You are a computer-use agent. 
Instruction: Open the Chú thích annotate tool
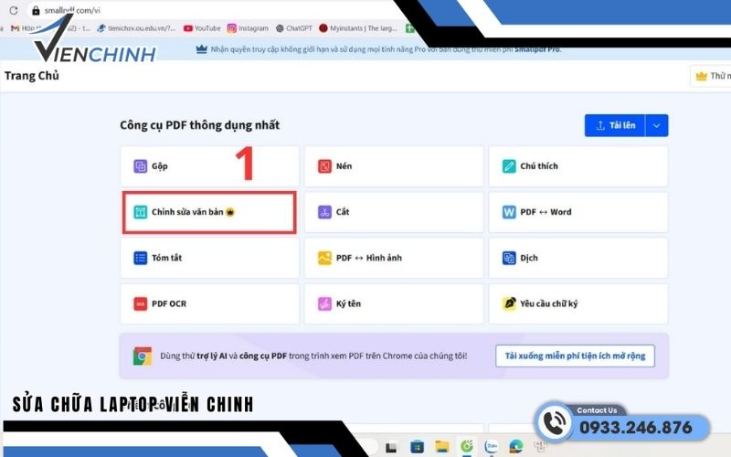tap(578, 166)
